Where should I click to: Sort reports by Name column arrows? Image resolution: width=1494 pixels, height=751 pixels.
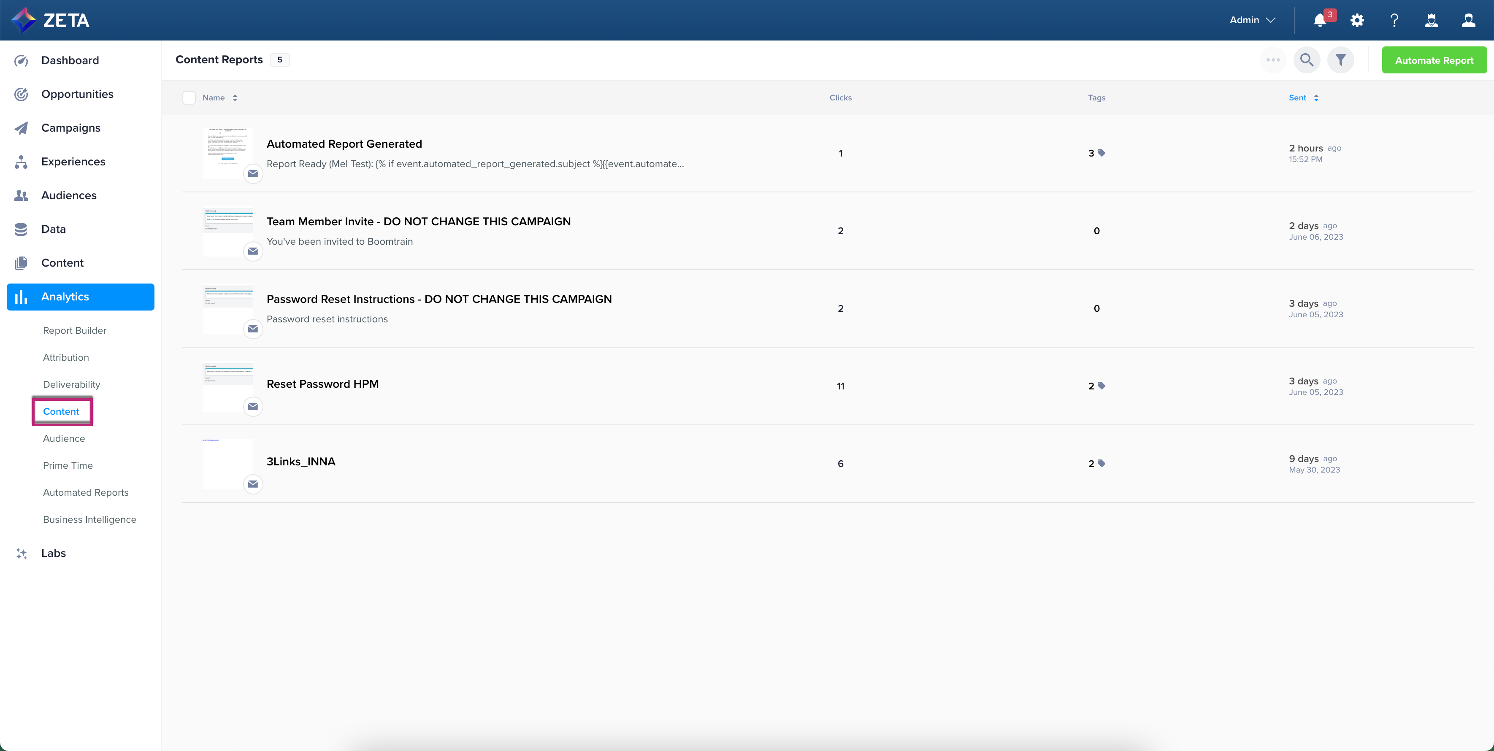coord(235,97)
